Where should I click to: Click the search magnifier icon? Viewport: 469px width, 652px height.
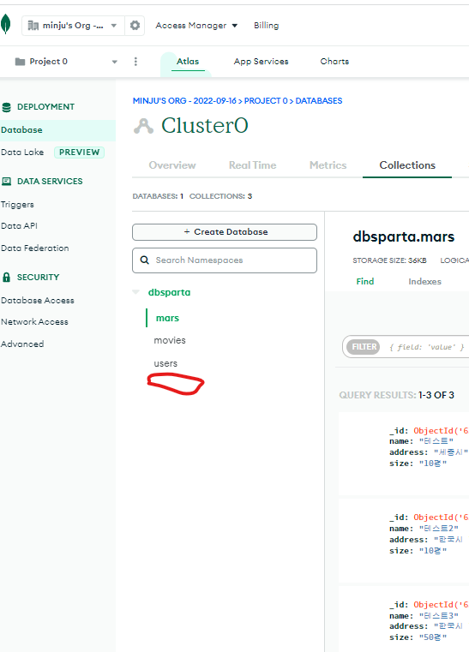144,260
